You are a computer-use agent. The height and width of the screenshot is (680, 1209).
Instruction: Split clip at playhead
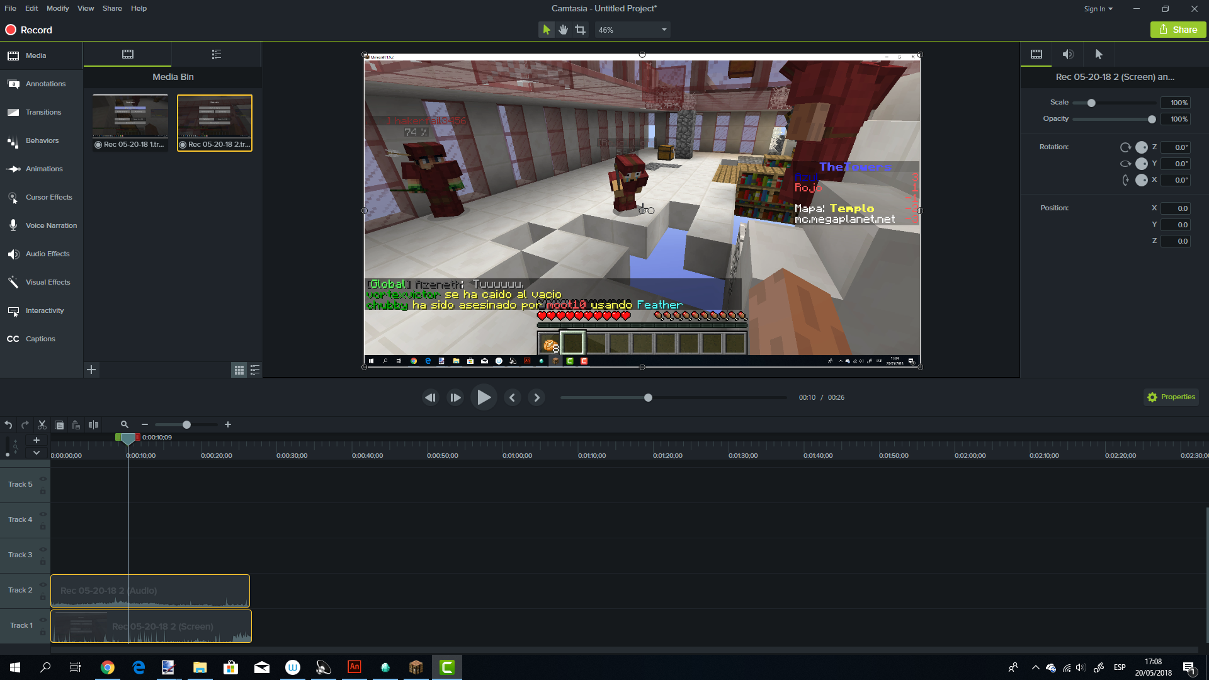[x=93, y=425]
